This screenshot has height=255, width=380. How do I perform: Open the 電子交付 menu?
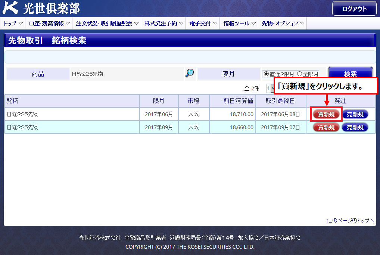pos(203,23)
